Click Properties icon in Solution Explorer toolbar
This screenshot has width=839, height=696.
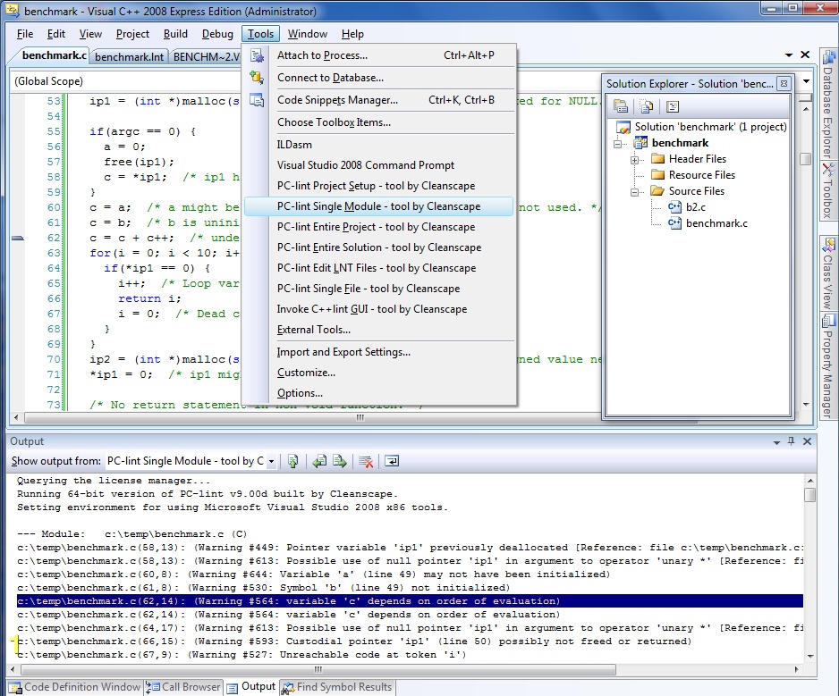(621, 106)
